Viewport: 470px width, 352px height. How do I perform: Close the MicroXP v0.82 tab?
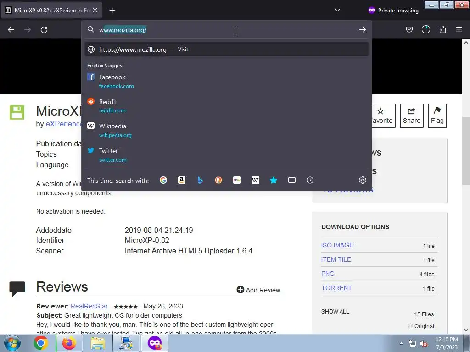tap(95, 10)
